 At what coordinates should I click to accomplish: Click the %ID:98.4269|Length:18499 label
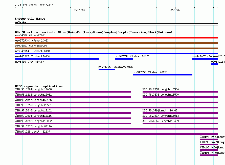click(161, 121)
